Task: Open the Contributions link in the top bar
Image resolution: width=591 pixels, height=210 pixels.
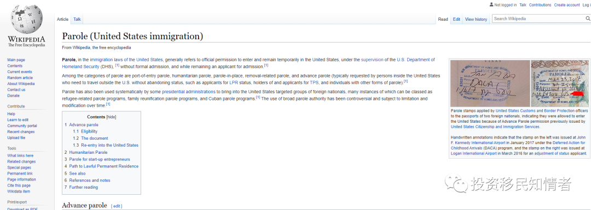Action: [x=540, y=5]
